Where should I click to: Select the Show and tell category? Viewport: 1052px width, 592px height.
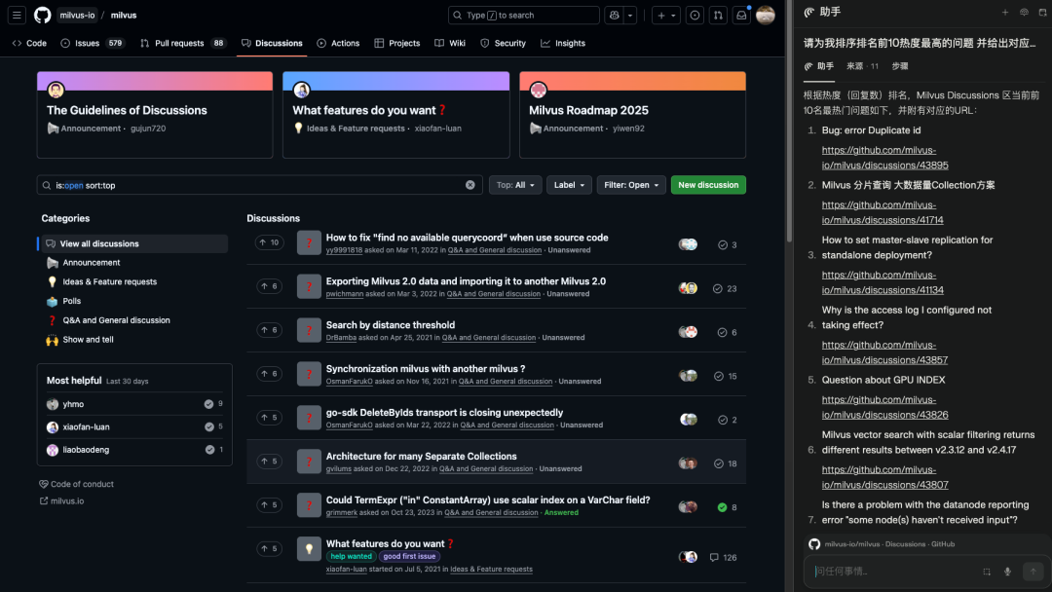88,339
